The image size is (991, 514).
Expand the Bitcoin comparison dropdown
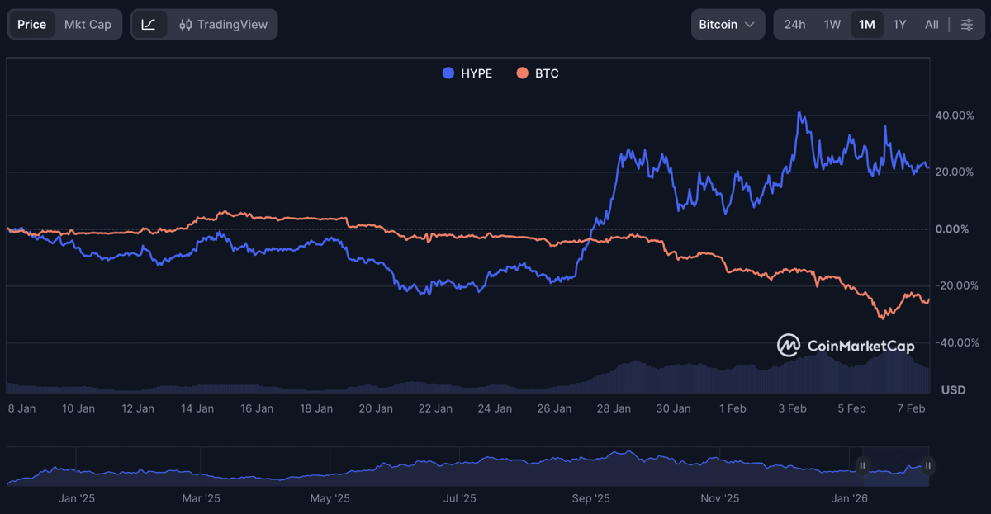[727, 25]
